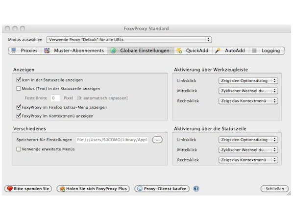The height and width of the screenshot is (220, 293).
Task: Click the browse (...) button for Speicherort
Action: [x=157, y=140]
